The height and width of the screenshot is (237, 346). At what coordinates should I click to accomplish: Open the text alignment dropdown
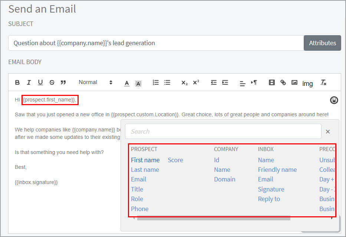(x=243, y=83)
